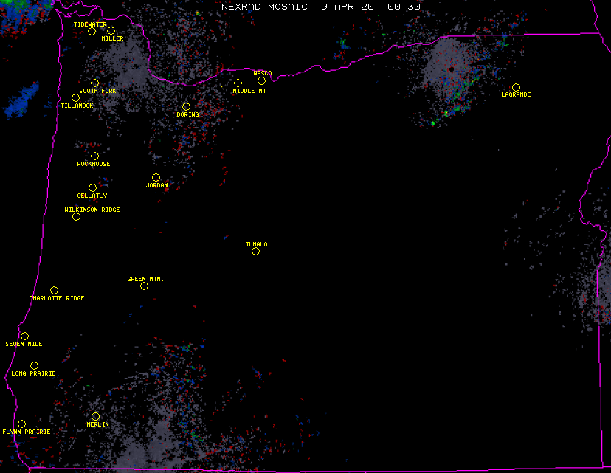611x473 pixels.
Task: Click the Wasco station circle marker
Action: (261, 80)
